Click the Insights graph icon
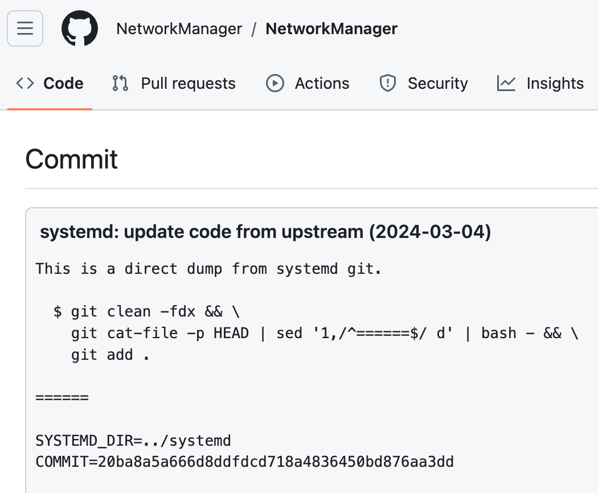This screenshot has width=598, height=493. pyautogui.click(x=506, y=83)
